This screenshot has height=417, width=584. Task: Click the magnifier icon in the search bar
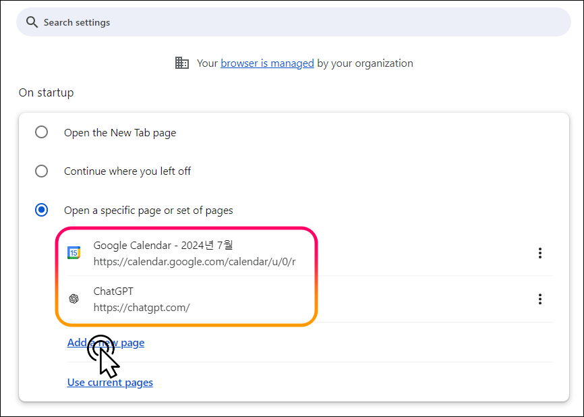(32, 22)
